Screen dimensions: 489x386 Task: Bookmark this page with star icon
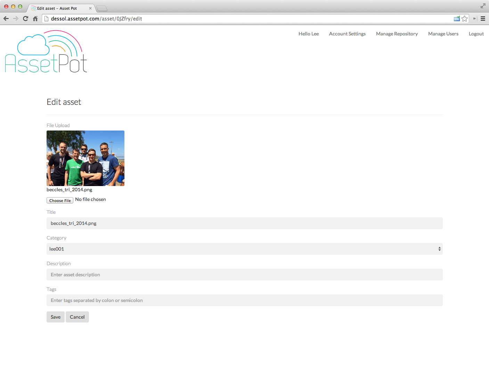coord(465,19)
